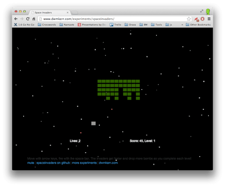Bookmark this page with the star icon
The image size is (225, 187).
pyautogui.click(x=189, y=19)
